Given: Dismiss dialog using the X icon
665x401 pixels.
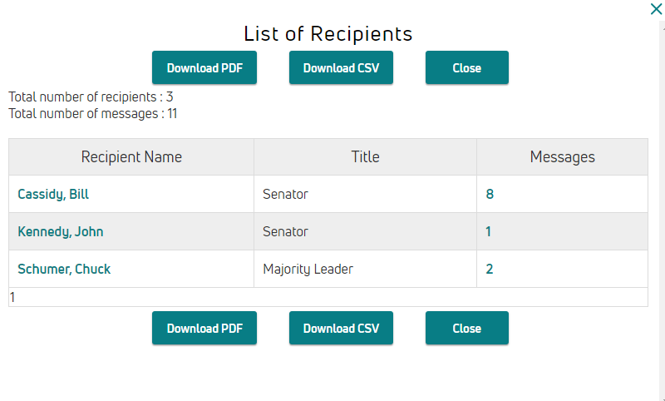Looking at the screenshot, I should (656, 9).
